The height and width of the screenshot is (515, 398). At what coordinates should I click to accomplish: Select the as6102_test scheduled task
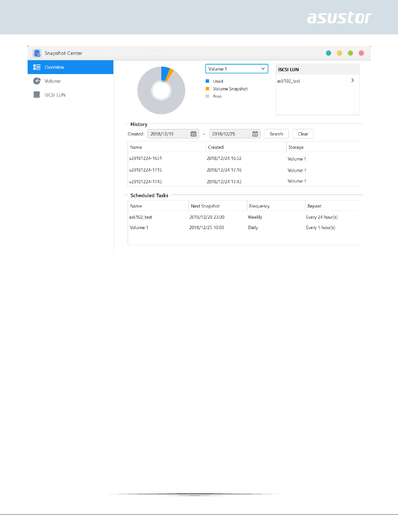141,217
